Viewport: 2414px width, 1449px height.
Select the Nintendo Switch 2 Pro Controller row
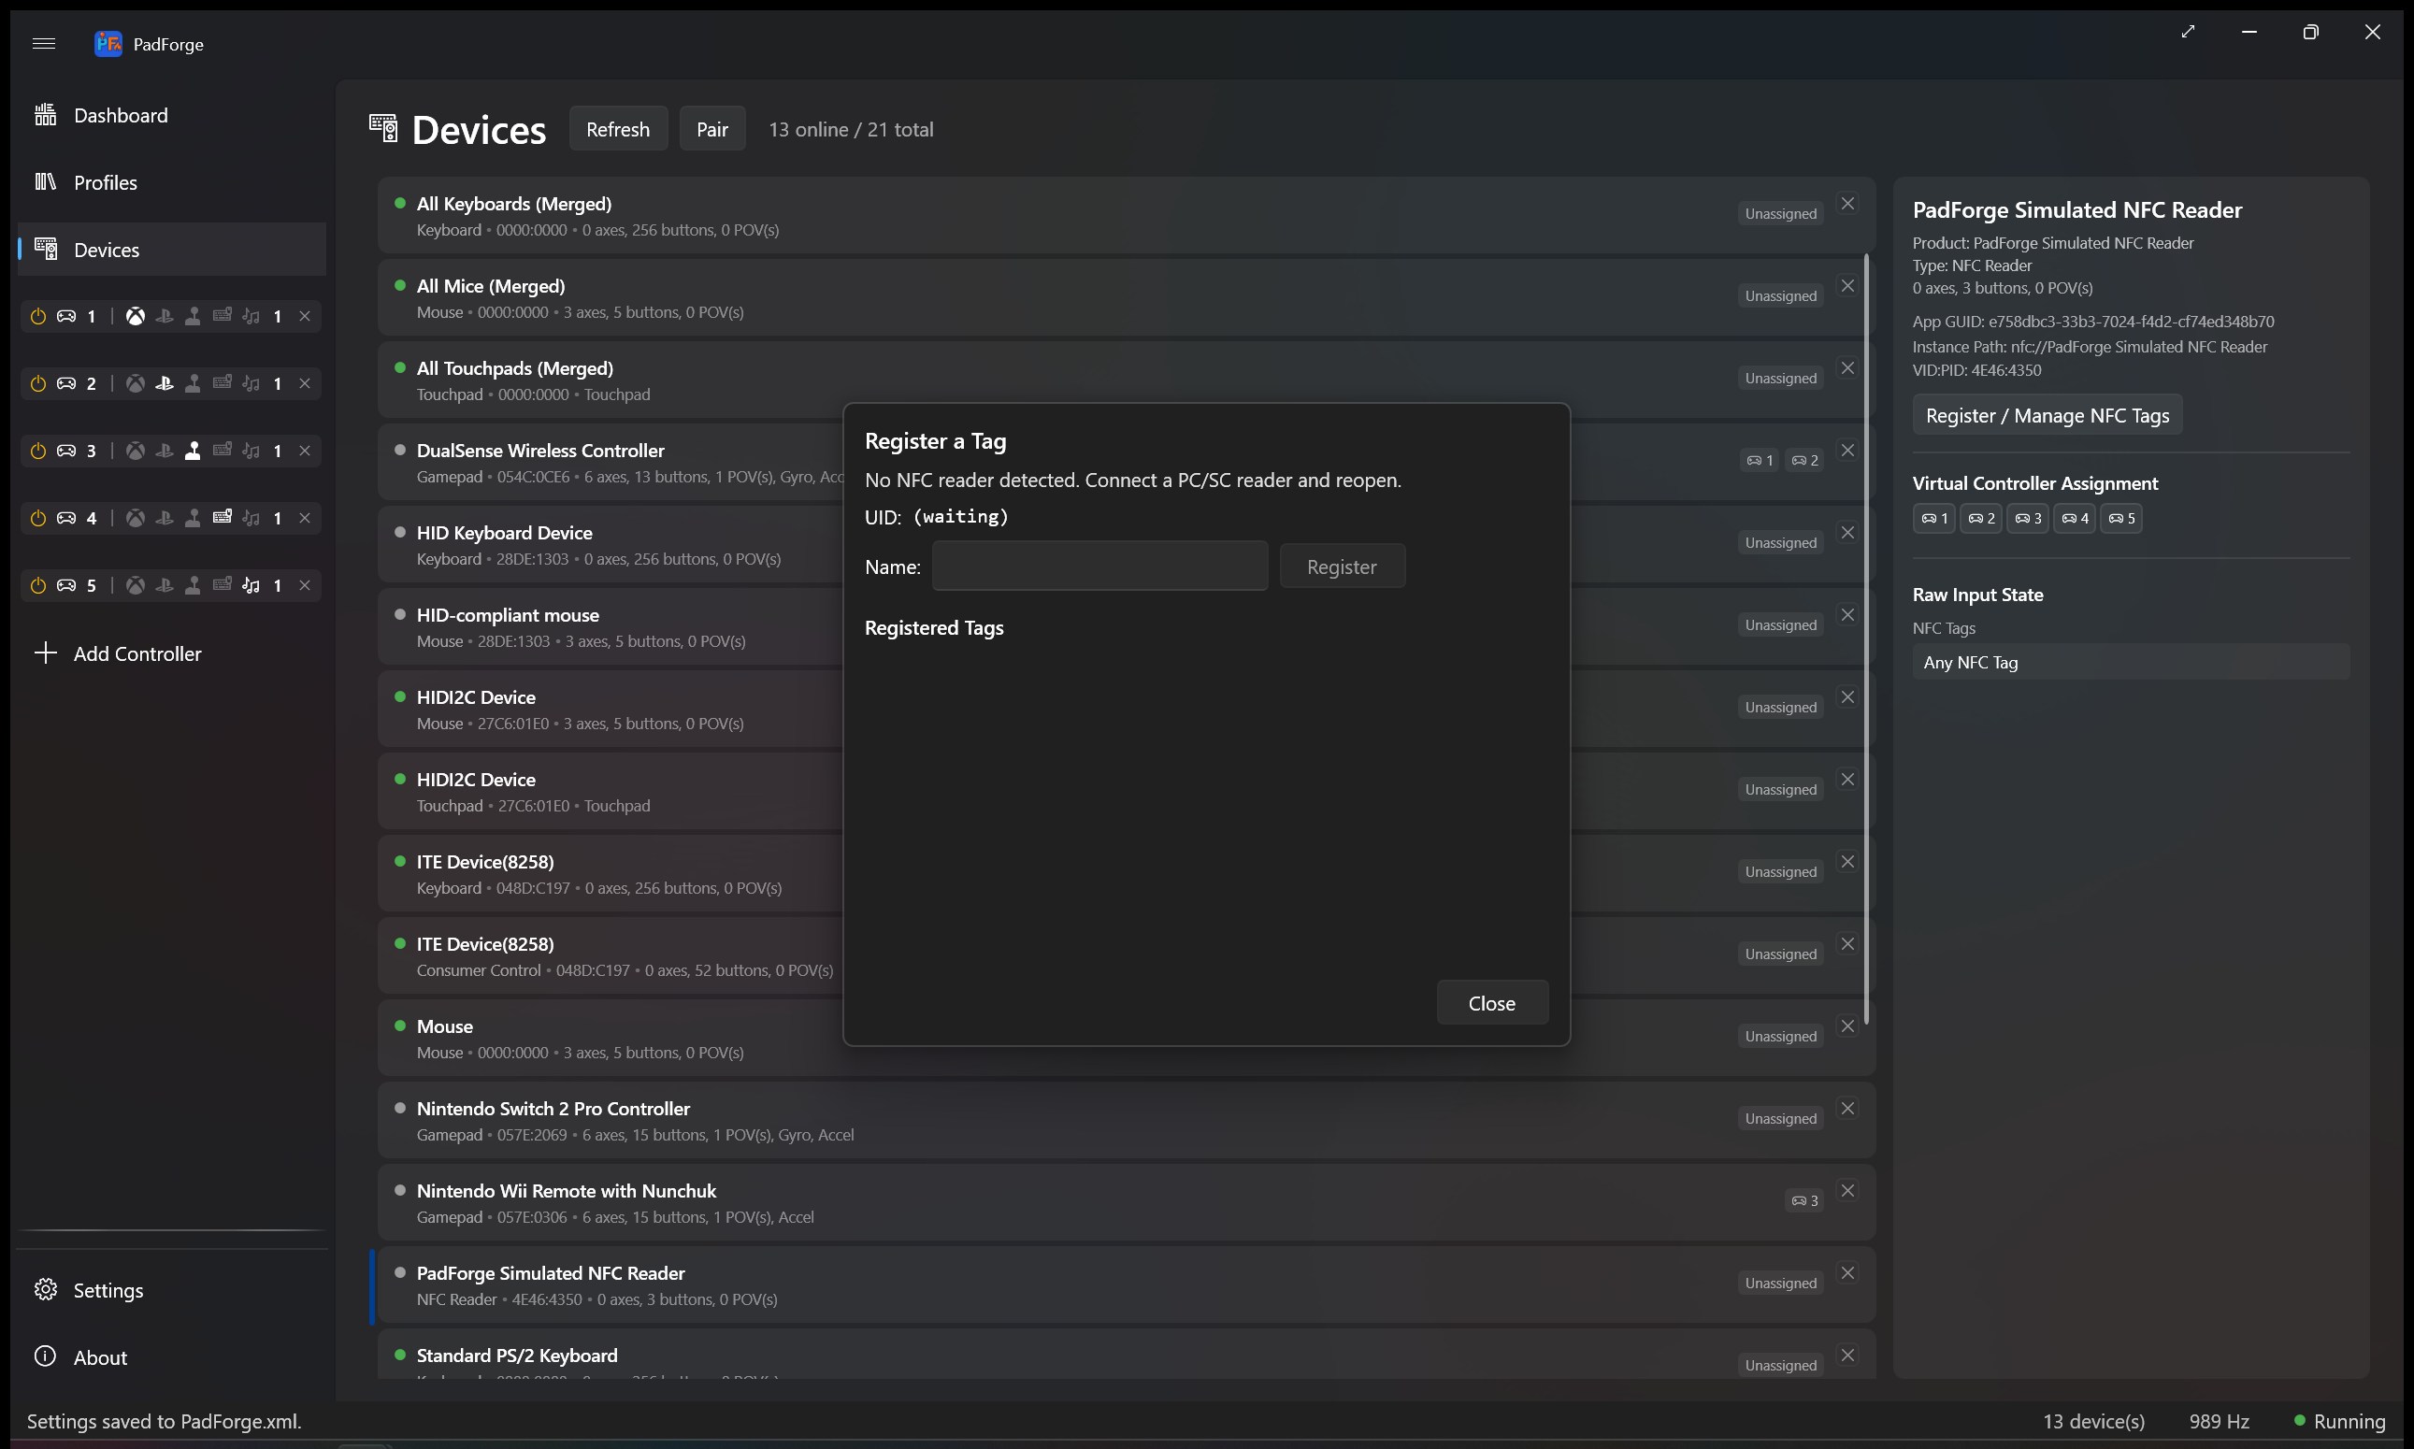[x=1126, y=1120]
